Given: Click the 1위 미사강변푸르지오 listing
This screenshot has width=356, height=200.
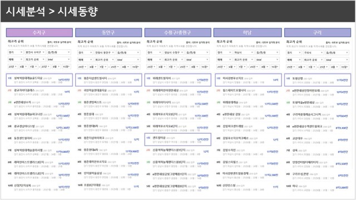Looking at the screenshot, I should coord(249,80).
